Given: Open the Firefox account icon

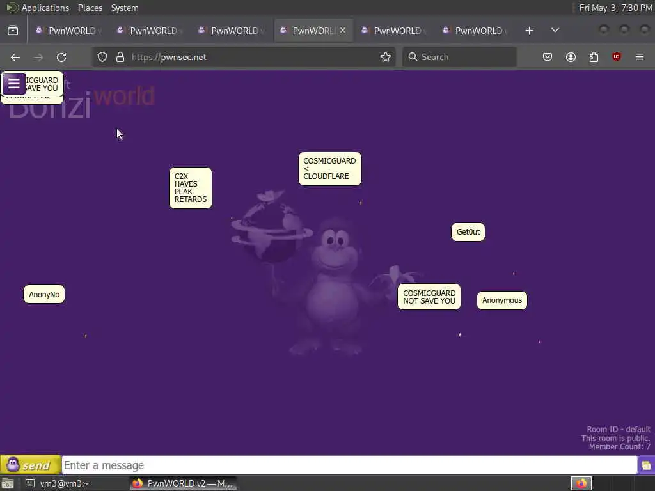Looking at the screenshot, I should (x=571, y=57).
